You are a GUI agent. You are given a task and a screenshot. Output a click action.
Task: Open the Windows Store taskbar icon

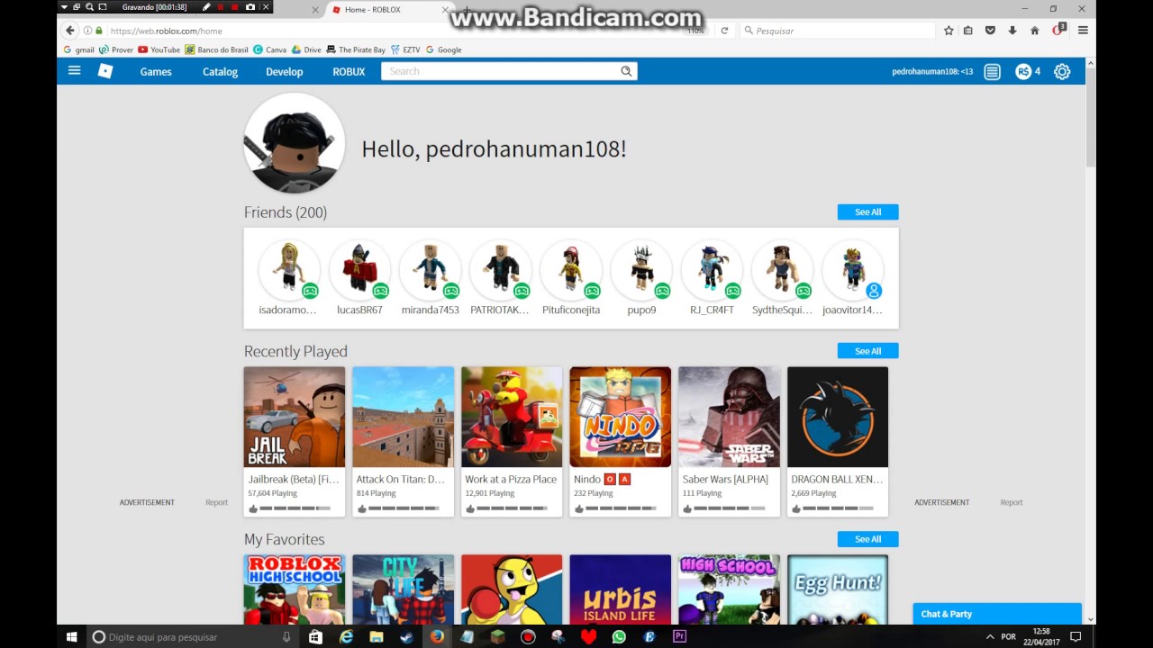[315, 636]
